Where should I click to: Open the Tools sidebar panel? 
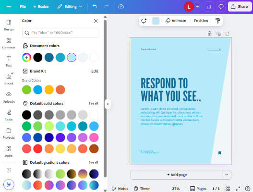tap(9, 115)
